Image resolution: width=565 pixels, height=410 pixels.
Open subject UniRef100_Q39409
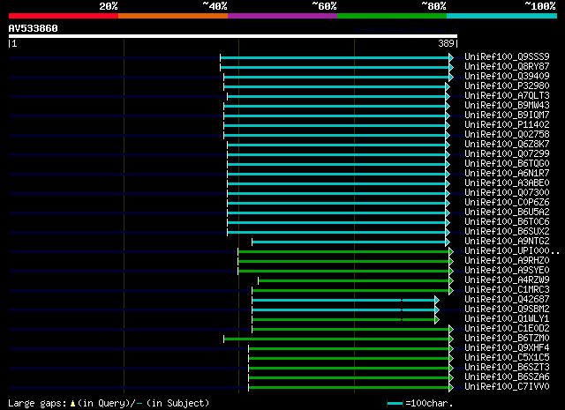coord(507,76)
